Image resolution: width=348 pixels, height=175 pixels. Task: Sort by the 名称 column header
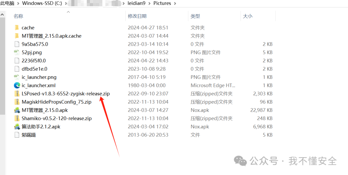(x=18, y=16)
